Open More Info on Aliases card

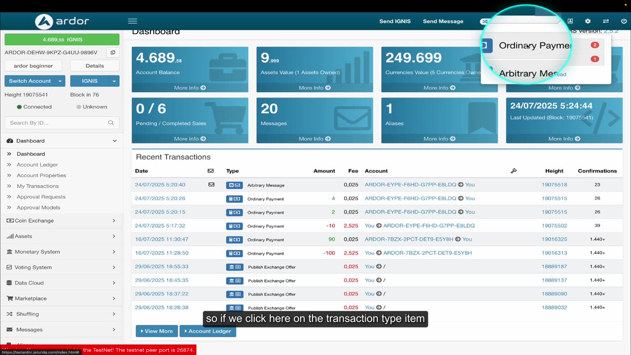pyautogui.click(x=439, y=139)
